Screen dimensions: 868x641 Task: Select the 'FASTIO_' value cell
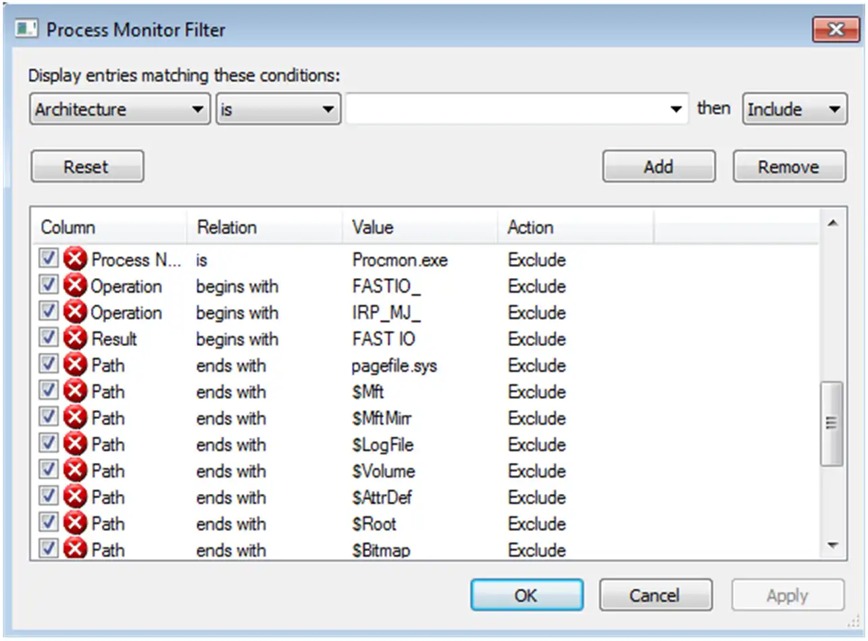click(386, 286)
